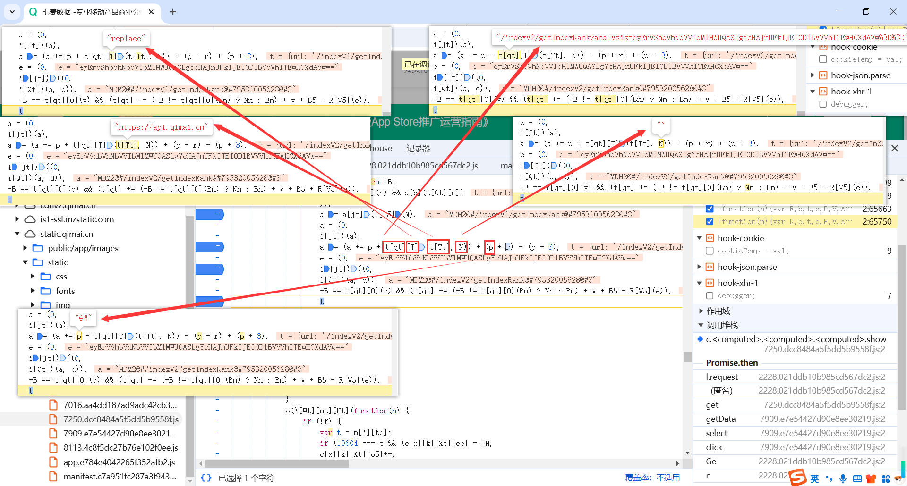Click the code editor scroll-right arrow
Screen dimensions: 907x486
tap(677, 463)
